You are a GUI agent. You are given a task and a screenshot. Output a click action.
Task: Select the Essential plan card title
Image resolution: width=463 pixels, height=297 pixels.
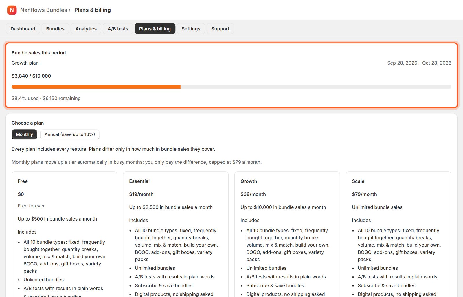[x=139, y=181]
